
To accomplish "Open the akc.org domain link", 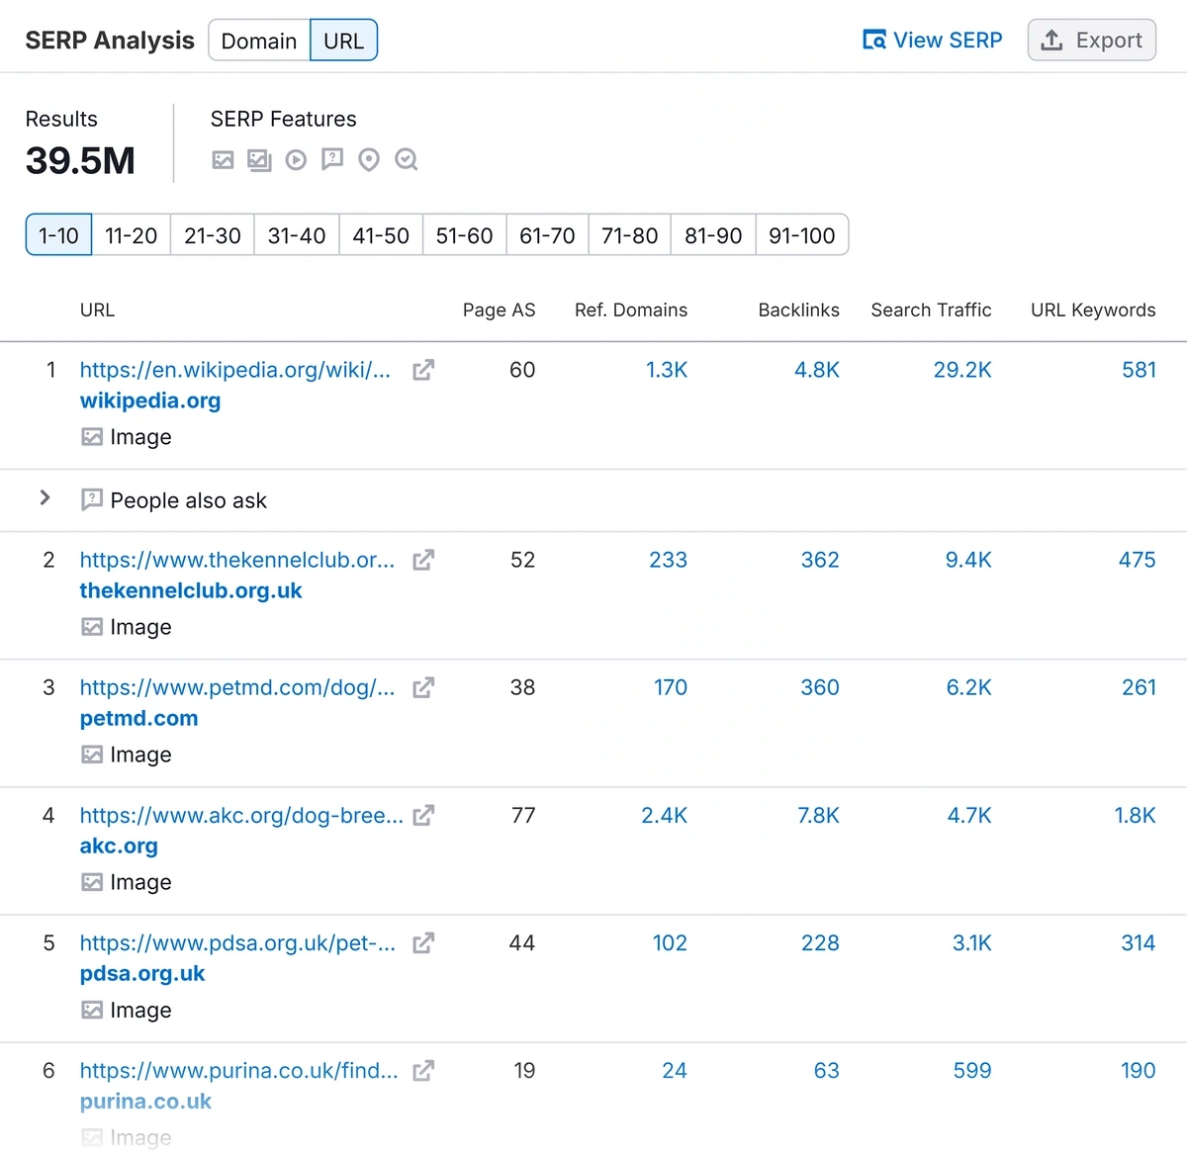I will (x=119, y=845).
